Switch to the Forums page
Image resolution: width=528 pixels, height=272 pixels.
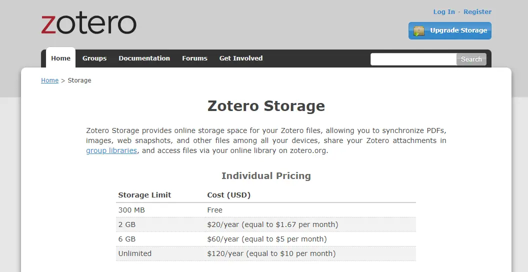point(194,58)
